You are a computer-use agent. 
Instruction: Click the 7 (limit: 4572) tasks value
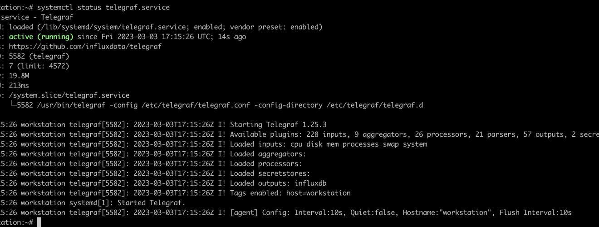coord(39,66)
